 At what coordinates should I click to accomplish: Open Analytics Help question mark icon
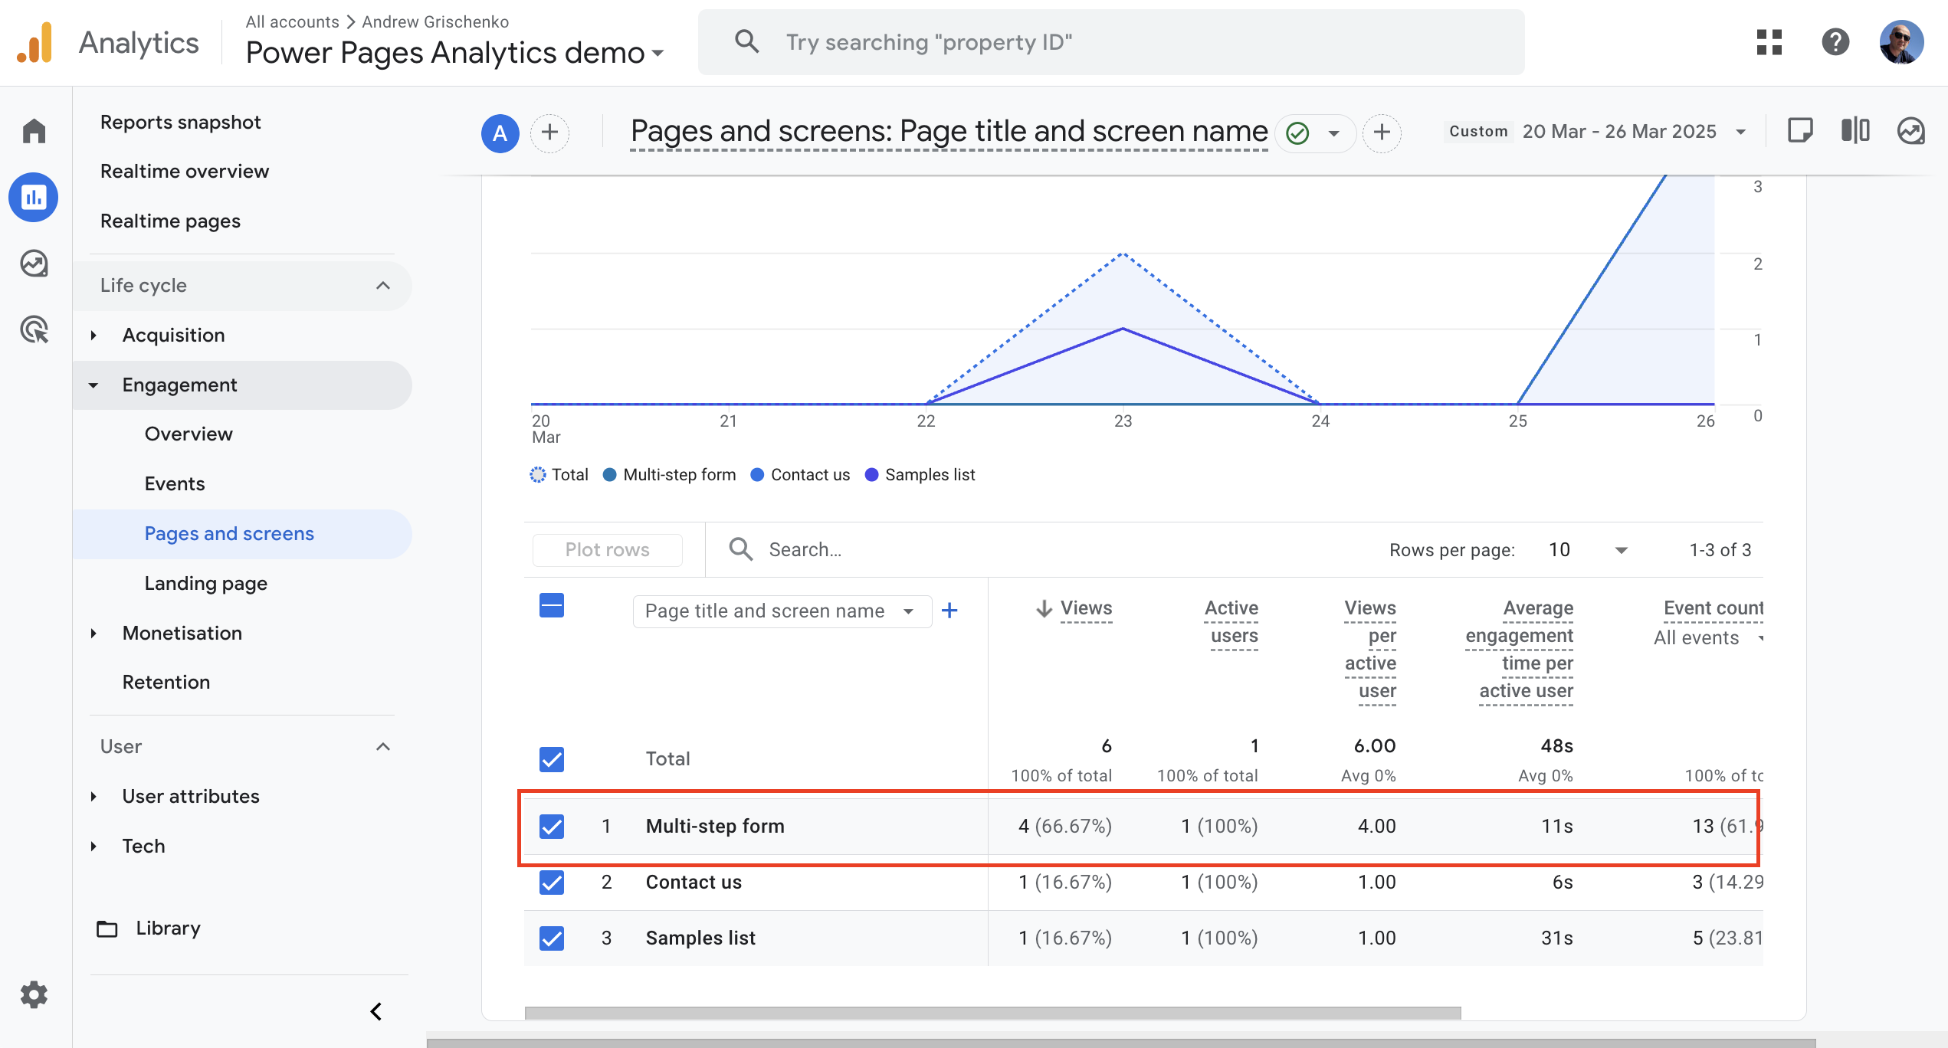[x=1835, y=43]
